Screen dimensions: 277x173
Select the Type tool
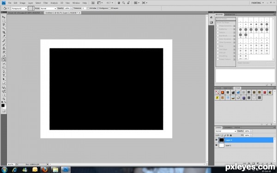tap(4, 76)
